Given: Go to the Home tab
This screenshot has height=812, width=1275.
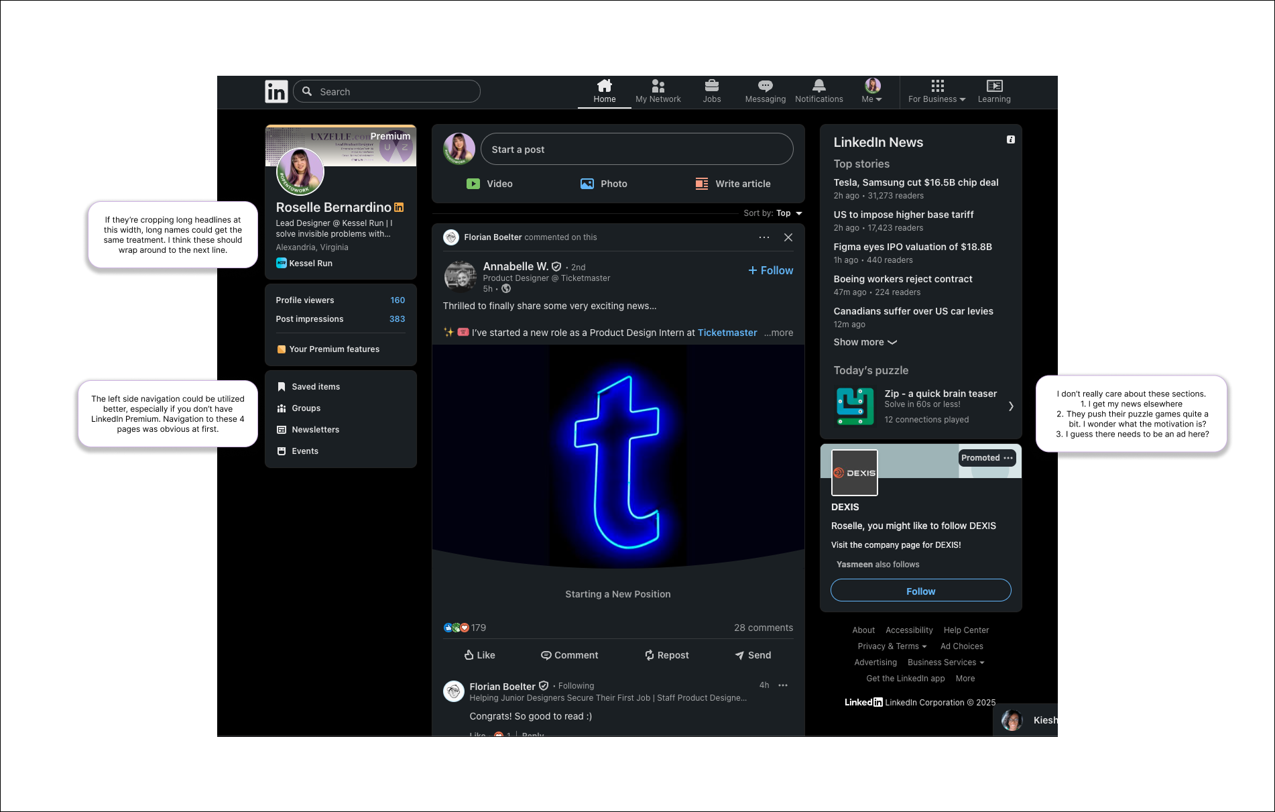Looking at the screenshot, I should [x=604, y=92].
